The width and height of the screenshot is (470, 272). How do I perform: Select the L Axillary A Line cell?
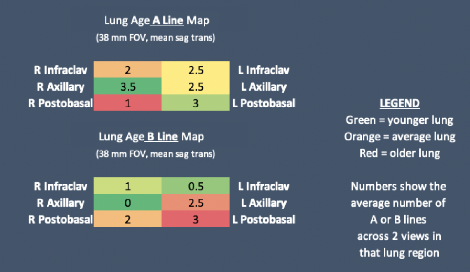[x=196, y=87]
